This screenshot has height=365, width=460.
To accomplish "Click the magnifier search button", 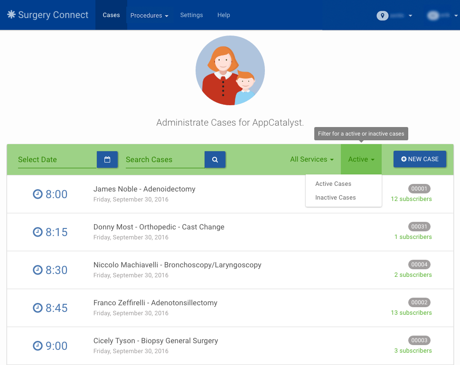I will (215, 159).
